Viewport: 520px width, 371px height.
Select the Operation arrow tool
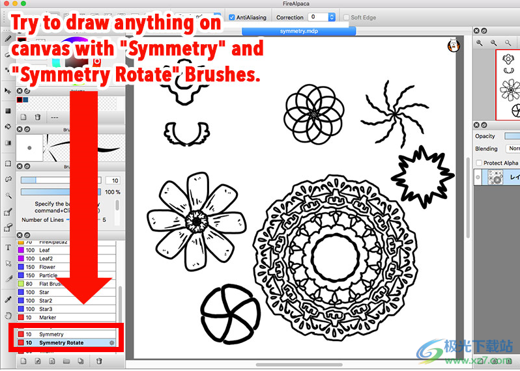point(8,264)
